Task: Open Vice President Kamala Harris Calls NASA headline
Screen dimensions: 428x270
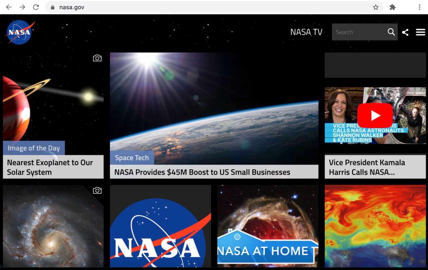Action: tap(367, 167)
